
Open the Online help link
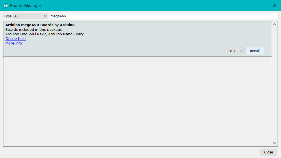[16, 39]
